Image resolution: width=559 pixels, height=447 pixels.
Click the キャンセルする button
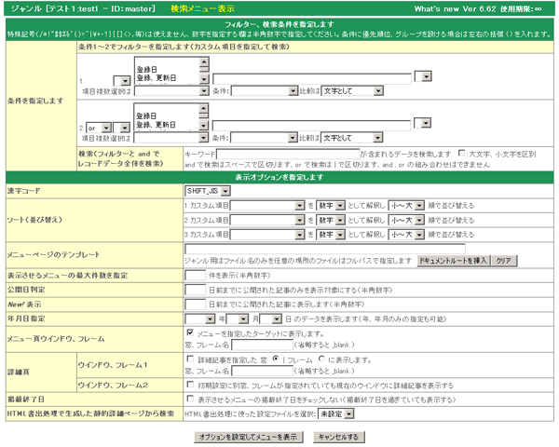tap(339, 437)
